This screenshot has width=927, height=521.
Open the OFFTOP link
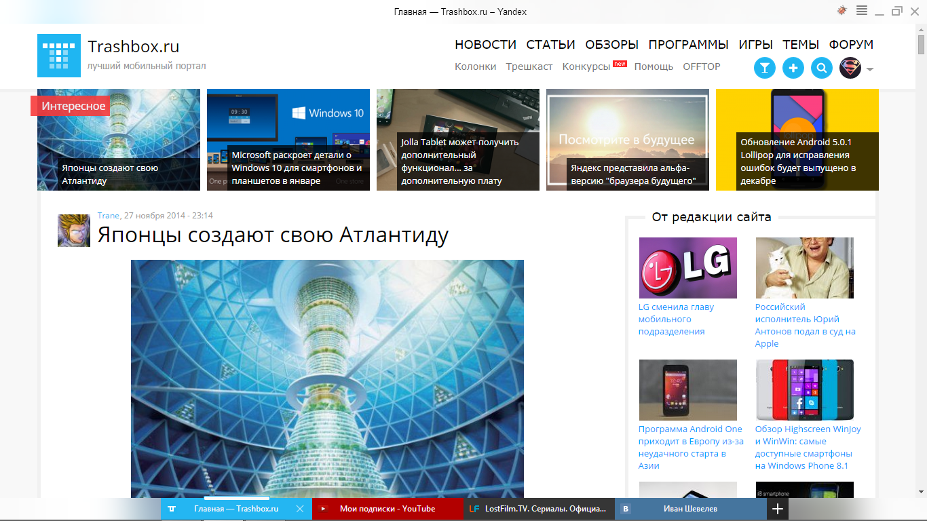click(702, 66)
